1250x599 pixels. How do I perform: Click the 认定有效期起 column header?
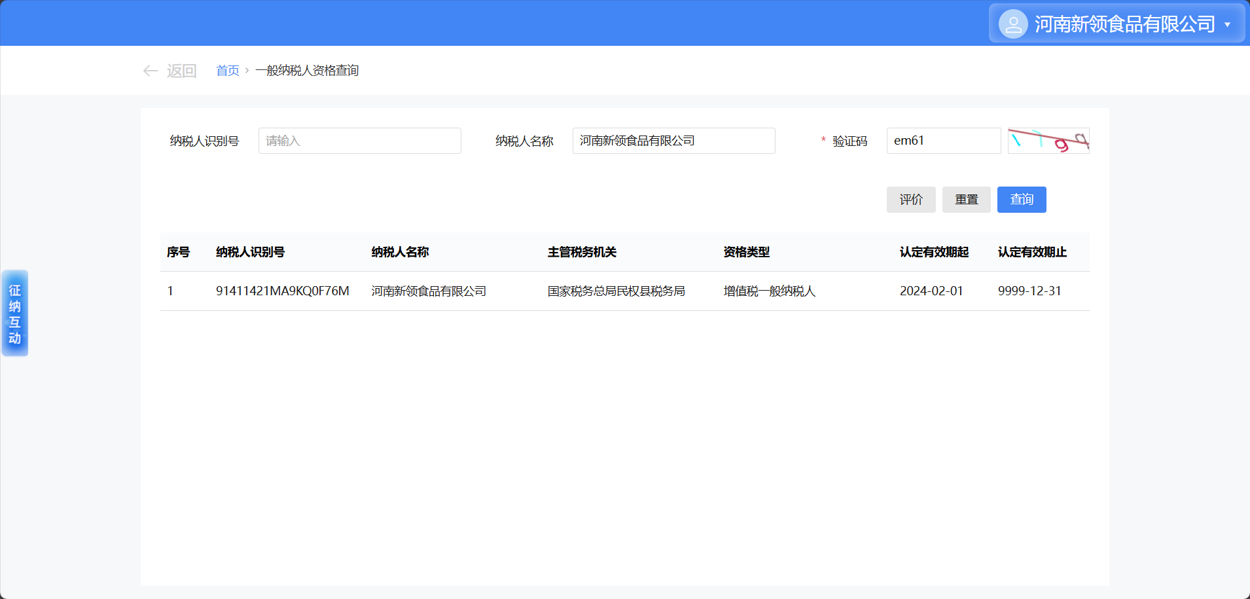point(933,252)
